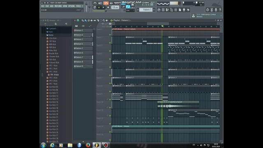Select the Playlist zoom tool
Viewport: 263px width, 148px height.
pyautogui.click(x=104, y=20)
